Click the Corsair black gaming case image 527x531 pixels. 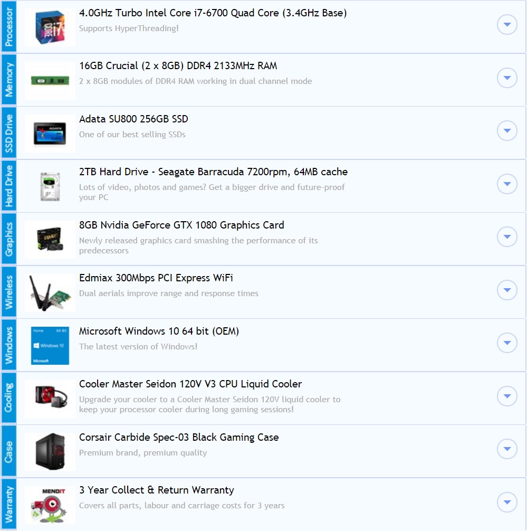pos(50,451)
